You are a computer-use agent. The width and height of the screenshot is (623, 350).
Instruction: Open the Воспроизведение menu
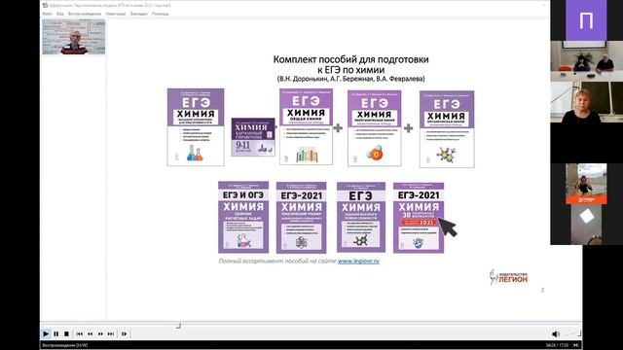click(x=85, y=14)
